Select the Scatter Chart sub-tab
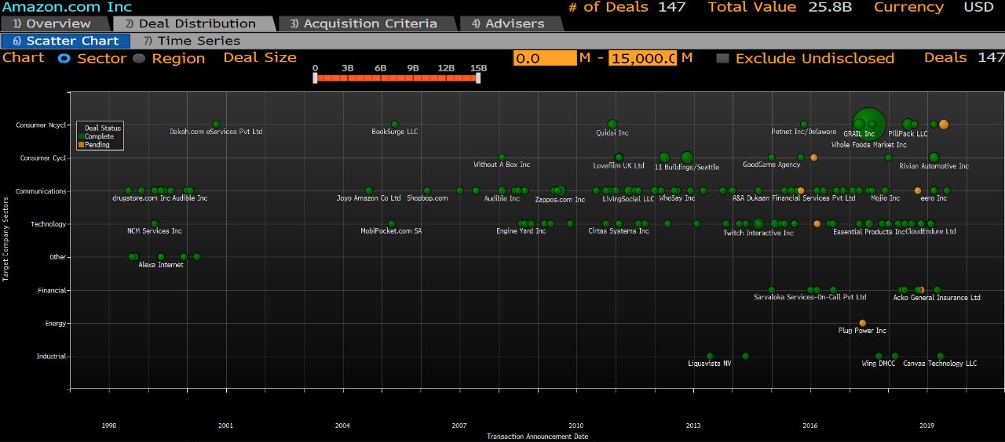The width and height of the screenshot is (1005, 442). (x=66, y=41)
